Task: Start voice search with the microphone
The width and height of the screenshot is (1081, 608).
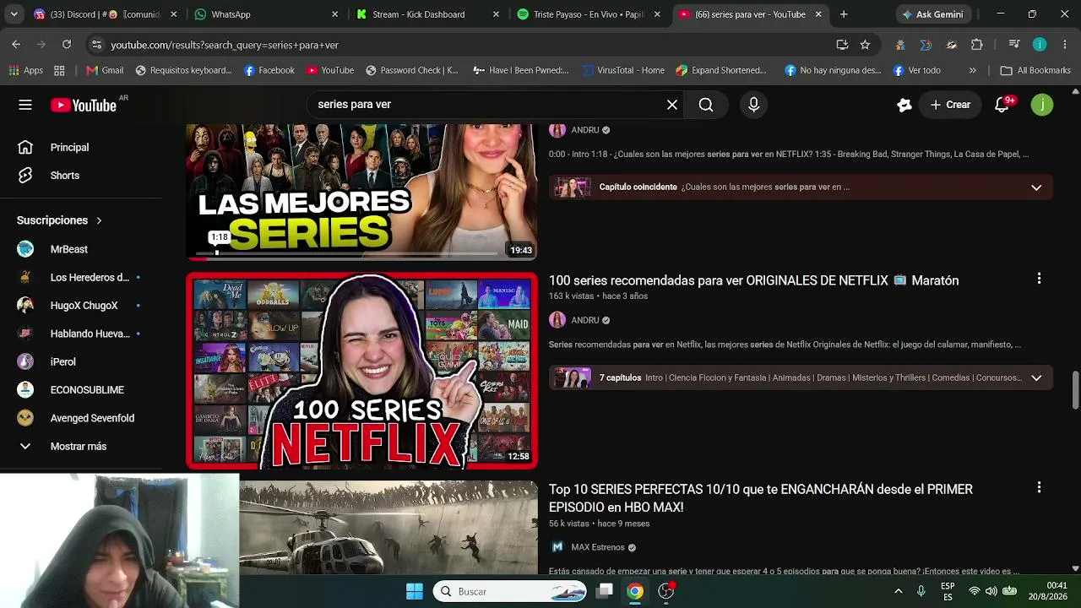Action: pyautogui.click(x=753, y=105)
